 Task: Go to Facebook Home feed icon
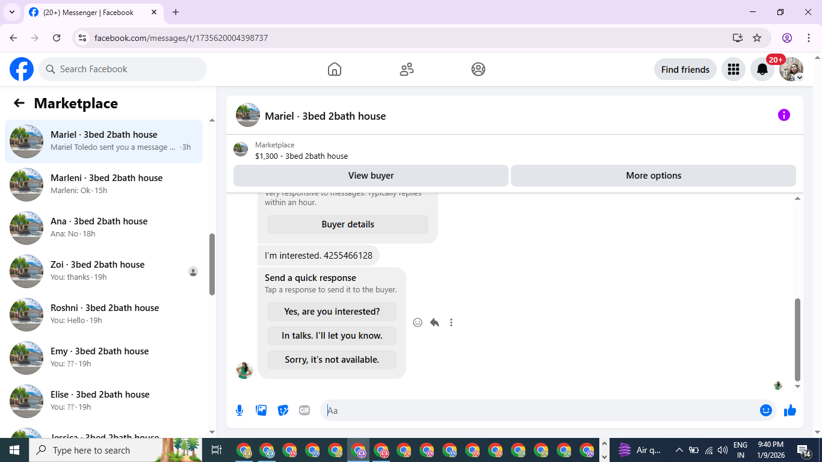pos(335,69)
